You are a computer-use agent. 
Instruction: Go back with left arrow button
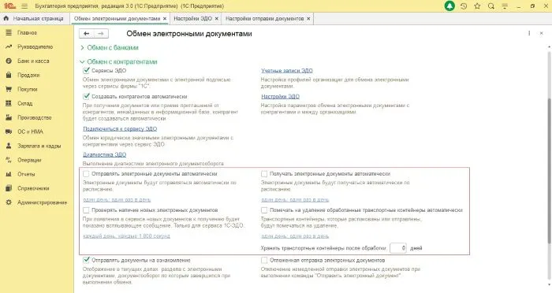86,34
